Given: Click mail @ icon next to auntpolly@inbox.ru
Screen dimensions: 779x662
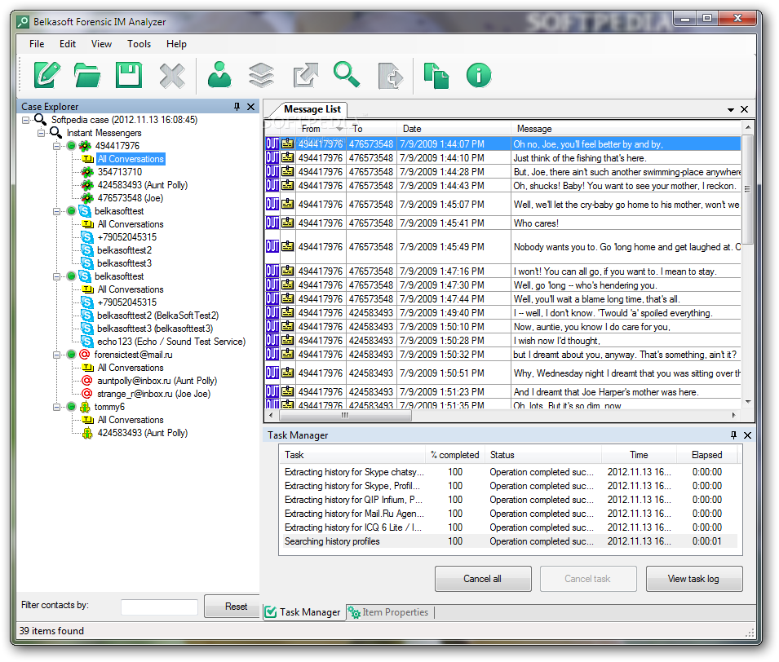Looking at the screenshot, I should (x=87, y=381).
